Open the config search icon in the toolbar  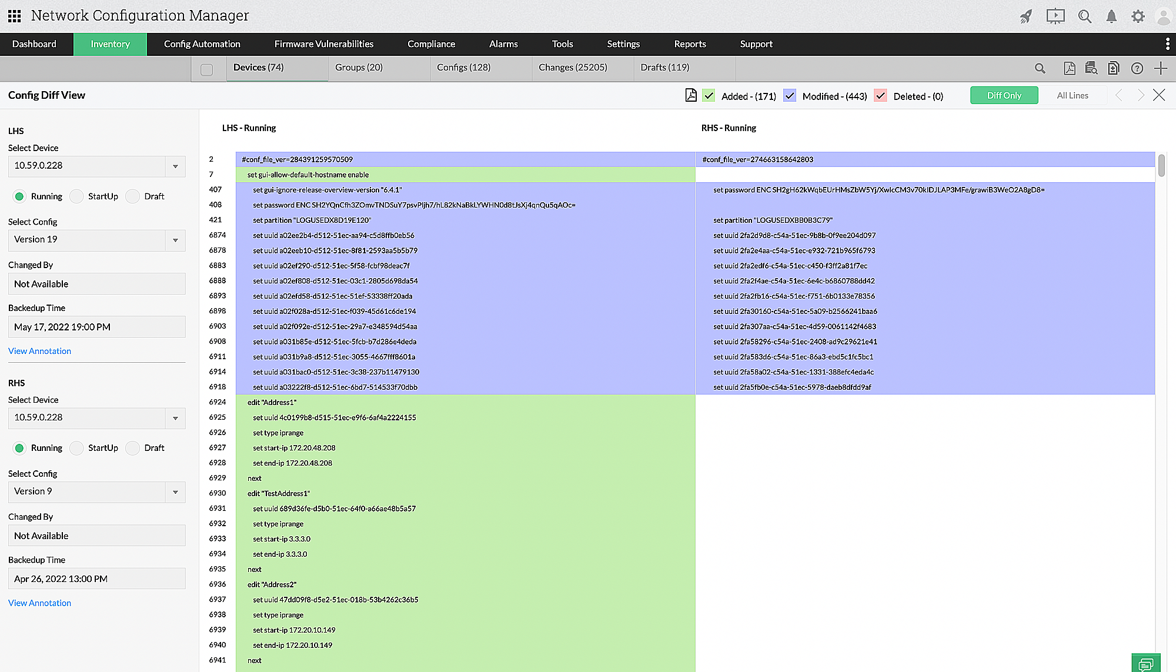tap(1091, 68)
